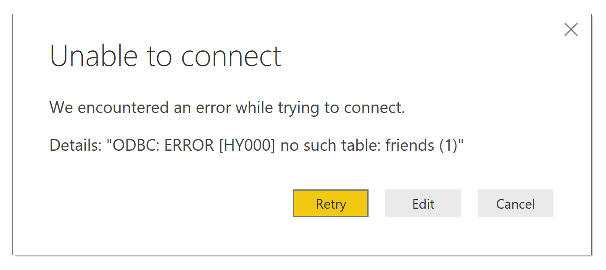The image size is (606, 270).
Task: Cancel the connection attempt
Action: click(x=515, y=204)
